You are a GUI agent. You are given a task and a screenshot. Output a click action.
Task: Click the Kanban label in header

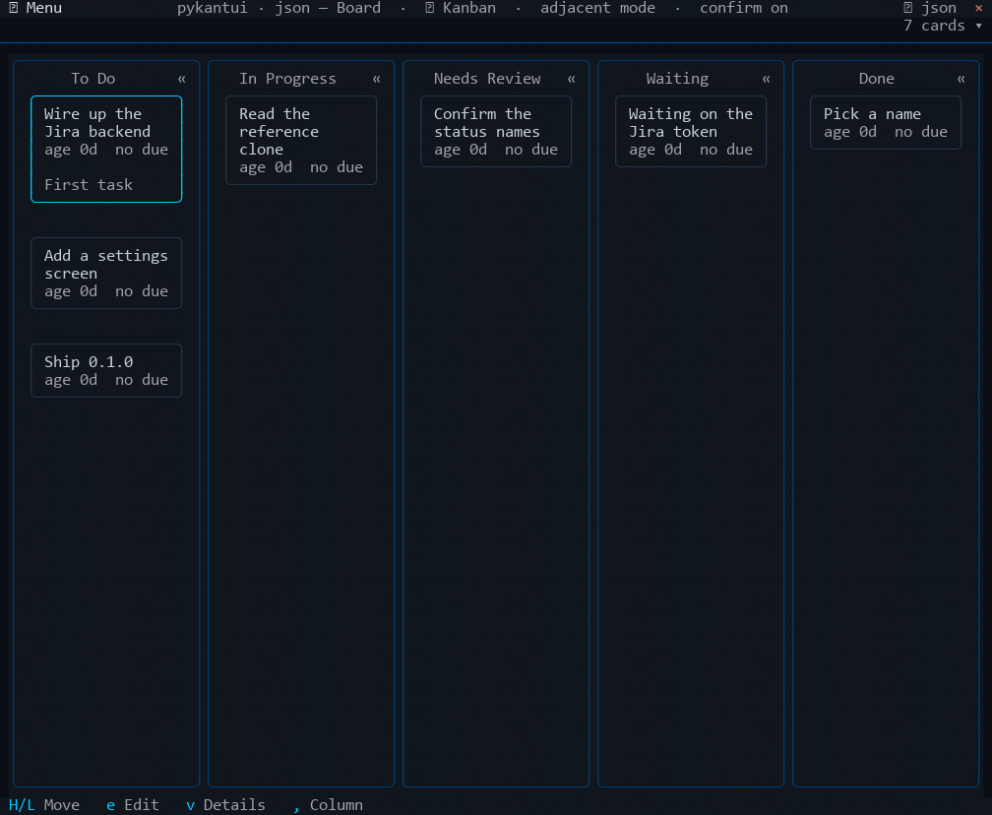click(x=469, y=8)
